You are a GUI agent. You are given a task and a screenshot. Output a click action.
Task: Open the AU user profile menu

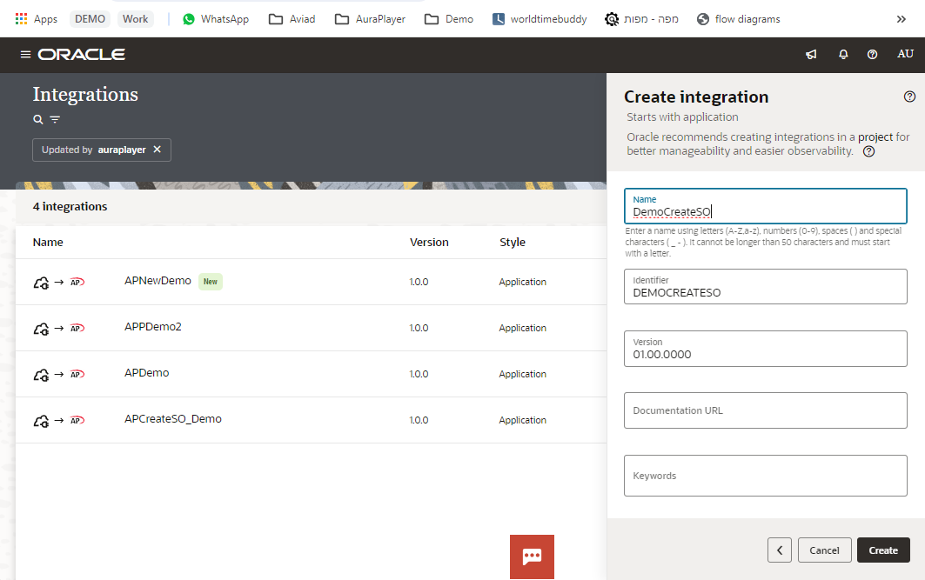(906, 54)
